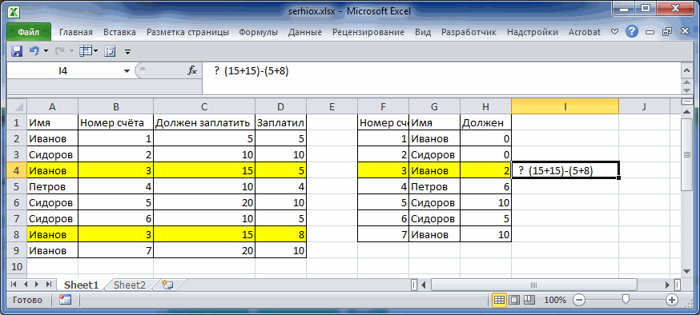Open the Вид ribbon tab
Viewport: 700px width, 315px height.
pos(423,32)
